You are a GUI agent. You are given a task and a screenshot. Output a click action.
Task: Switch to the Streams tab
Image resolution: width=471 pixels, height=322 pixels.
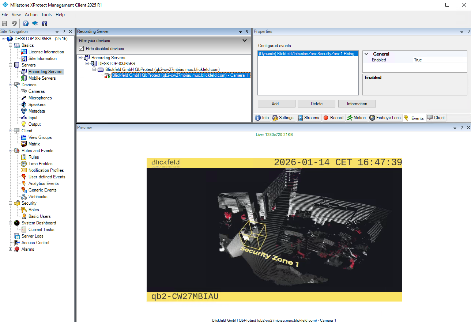coord(308,118)
